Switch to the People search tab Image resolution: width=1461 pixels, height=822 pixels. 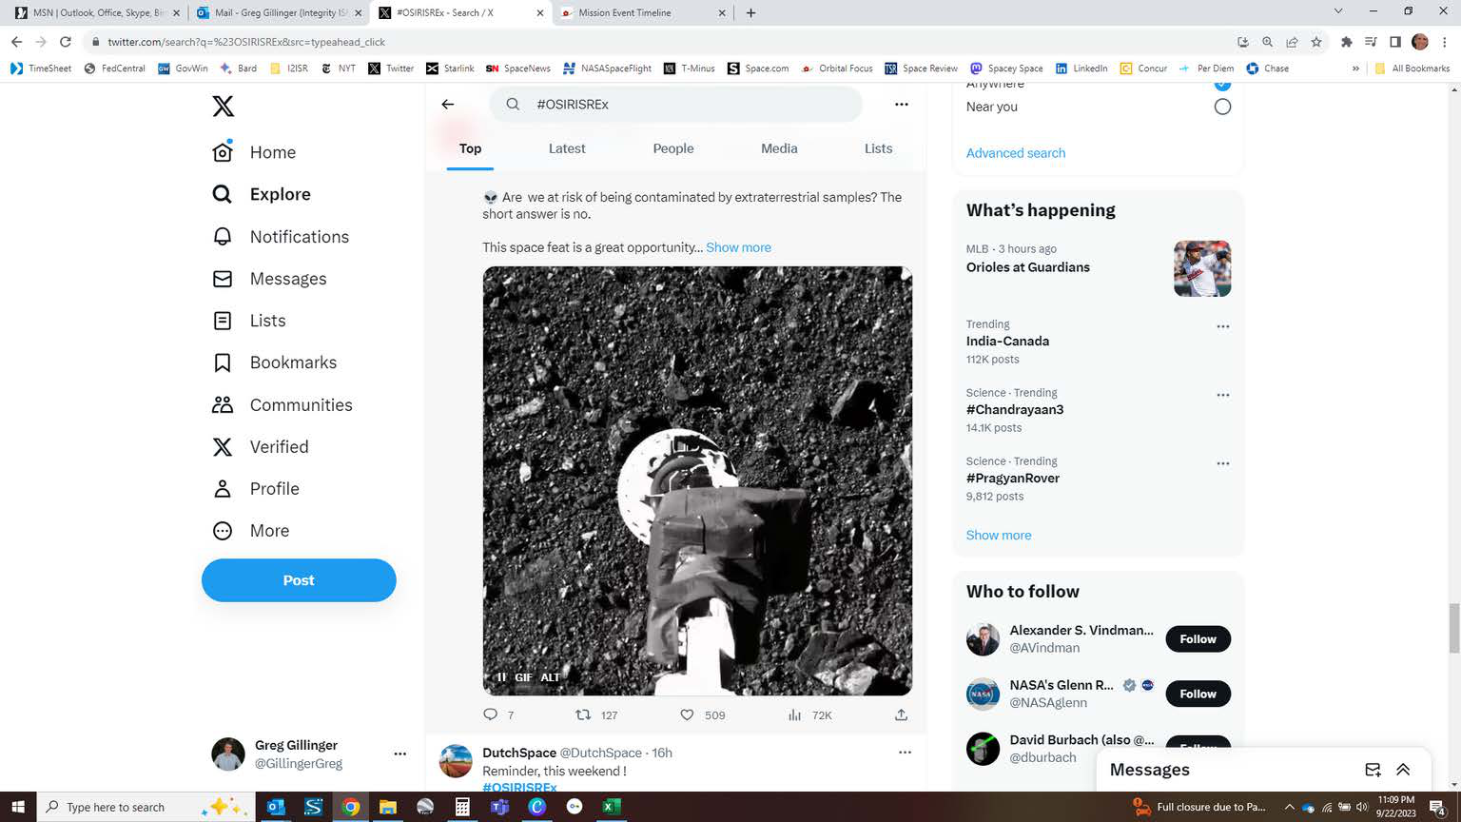[673, 148]
